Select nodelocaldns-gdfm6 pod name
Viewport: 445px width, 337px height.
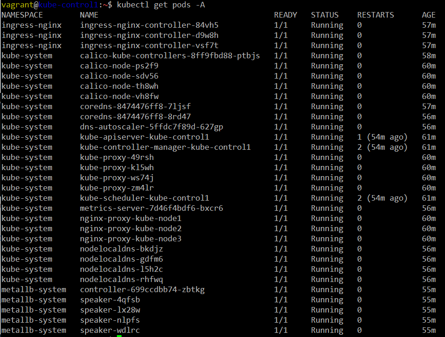pos(122,259)
